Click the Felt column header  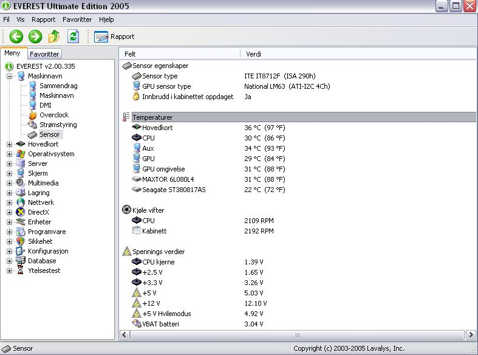click(180, 54)
